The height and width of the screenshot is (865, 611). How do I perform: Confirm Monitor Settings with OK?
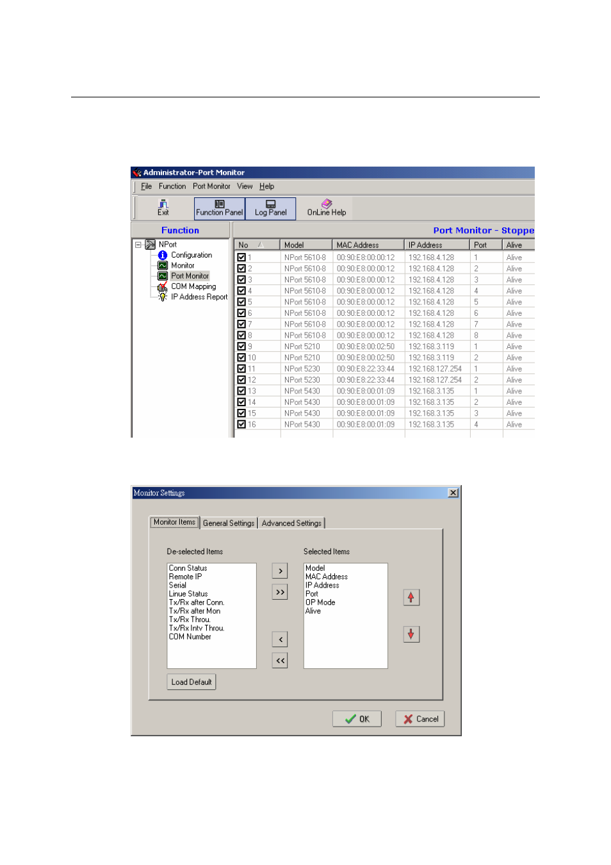pos(357,719)
